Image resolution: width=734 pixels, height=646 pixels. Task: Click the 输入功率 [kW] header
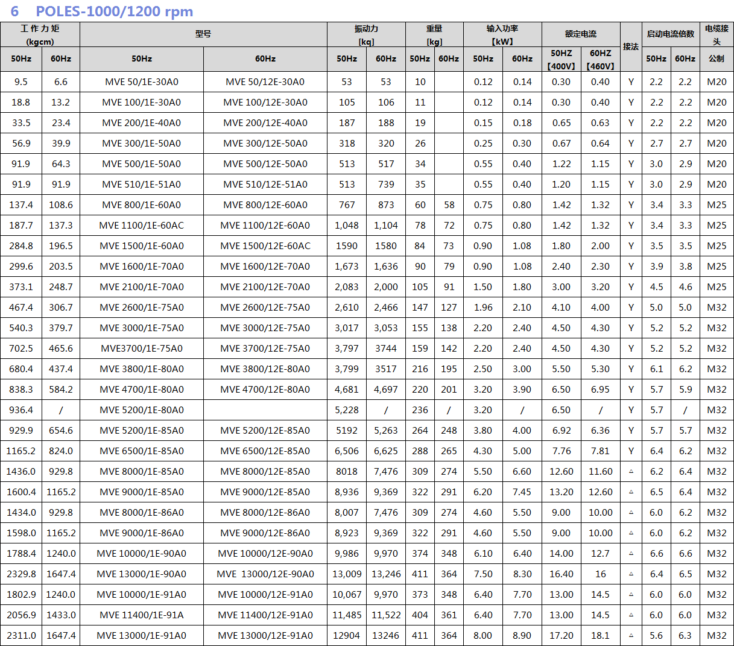(502, 35)
